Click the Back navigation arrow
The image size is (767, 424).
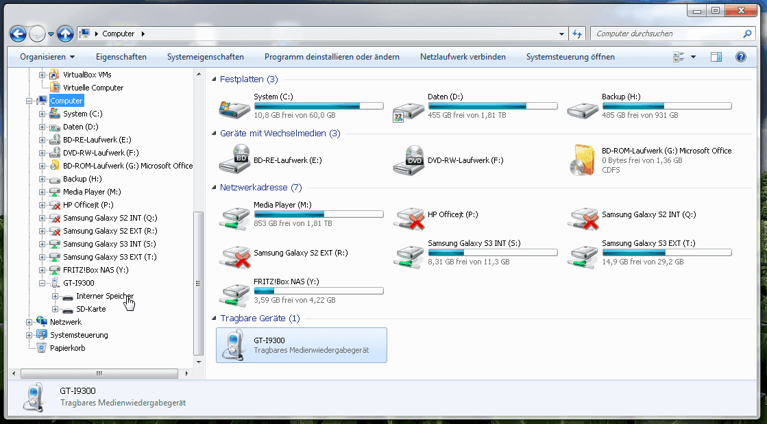point(18,34)
